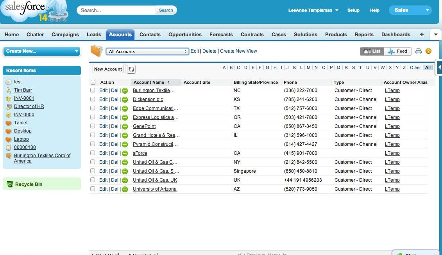Open the GenePoint account link
Viewport: 442px width, 255px height.
point(144,126)
